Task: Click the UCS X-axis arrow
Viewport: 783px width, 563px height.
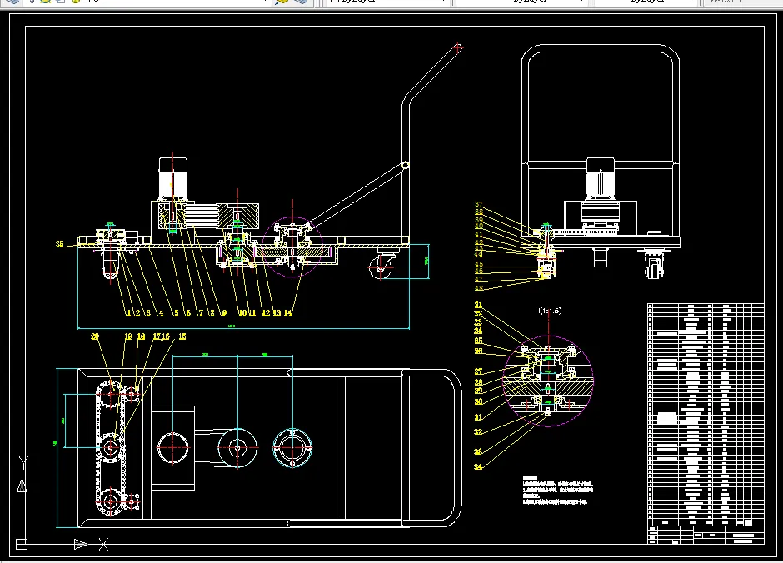Action: (81, 544)
